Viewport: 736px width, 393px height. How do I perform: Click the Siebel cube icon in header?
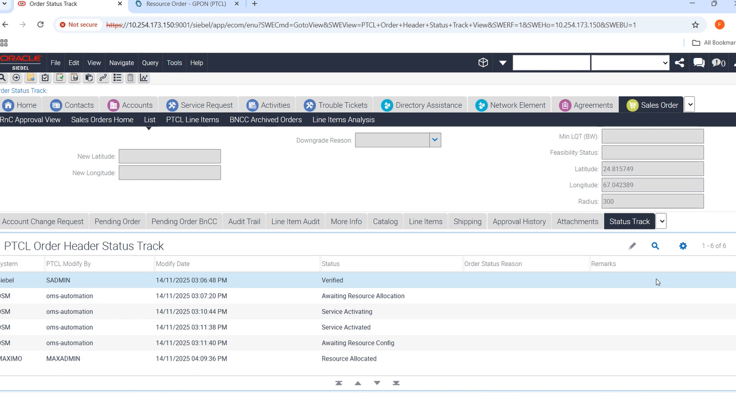point(483,63)
